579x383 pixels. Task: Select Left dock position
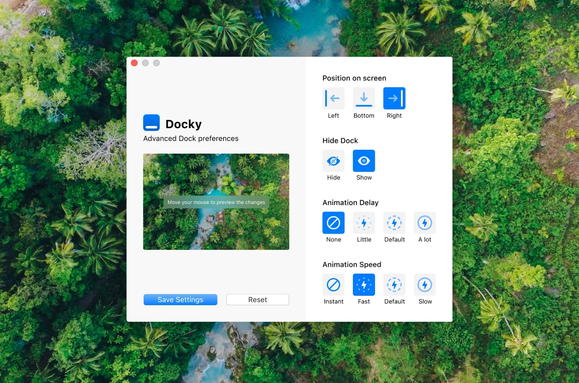click(x=333, y=98)
